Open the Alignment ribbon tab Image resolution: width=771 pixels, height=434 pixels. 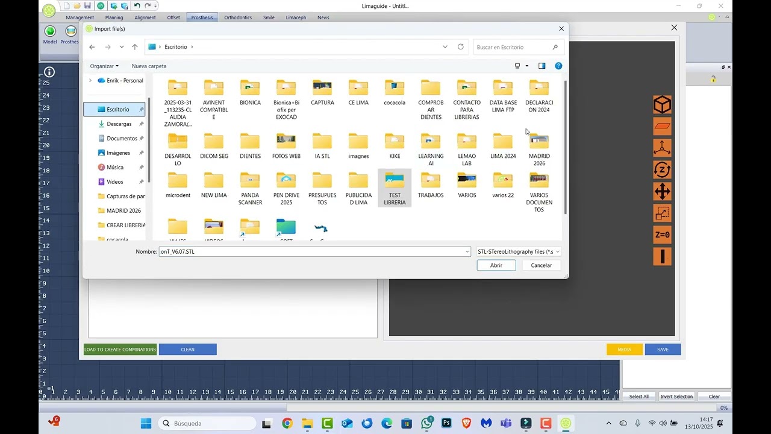[145, 17]
